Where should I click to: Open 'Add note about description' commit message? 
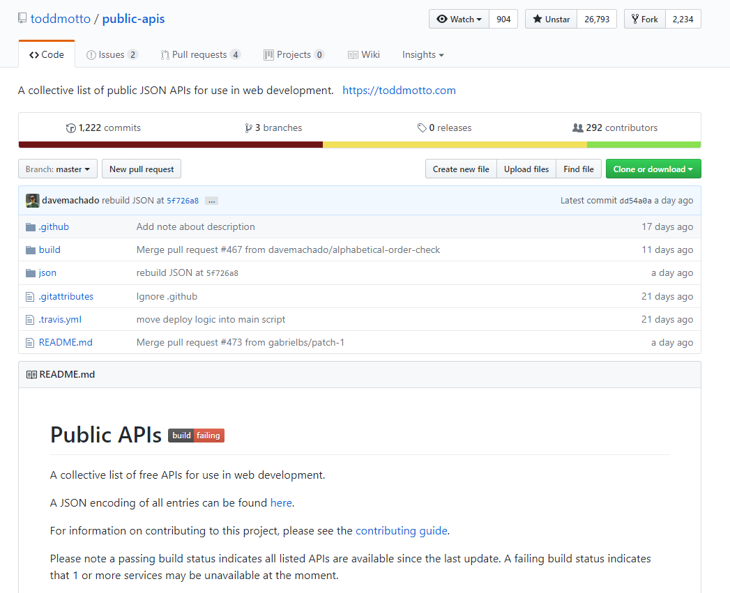(x=195, y=226)
